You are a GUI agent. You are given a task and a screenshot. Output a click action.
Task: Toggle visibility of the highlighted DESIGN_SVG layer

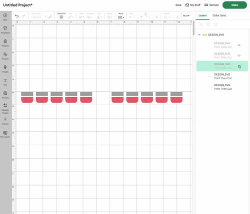[x=239, y=66]
